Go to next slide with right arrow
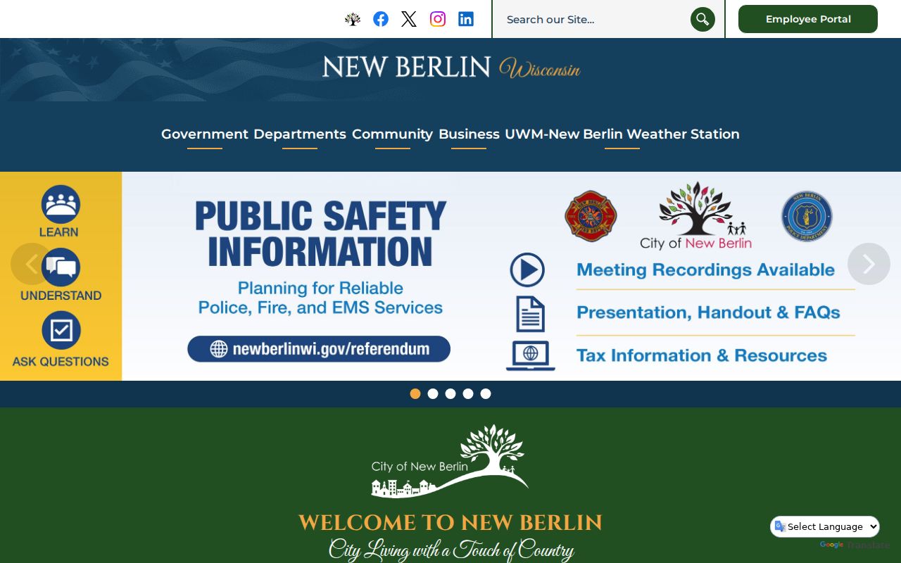The image size is (901, 563). pos(869,264)
